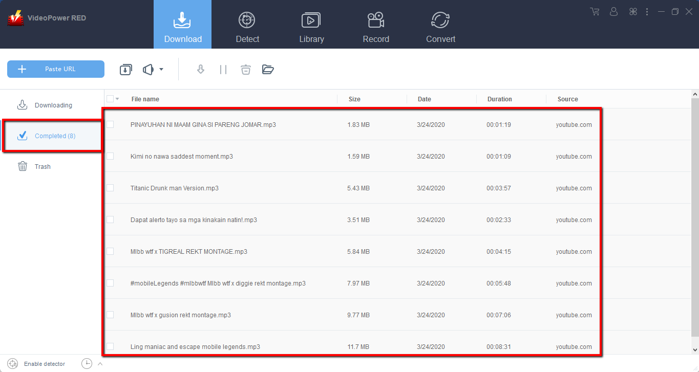
Task: Open the Trash section in sidebar
Action: click(43, 166)
